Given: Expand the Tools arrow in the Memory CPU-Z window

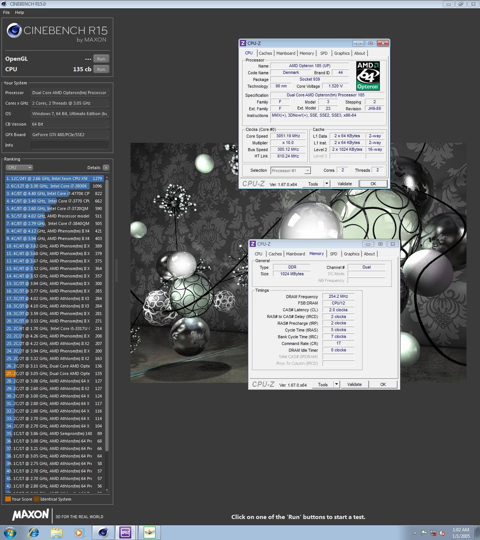Looking at the screenshot, I should [x=336, y=384].
